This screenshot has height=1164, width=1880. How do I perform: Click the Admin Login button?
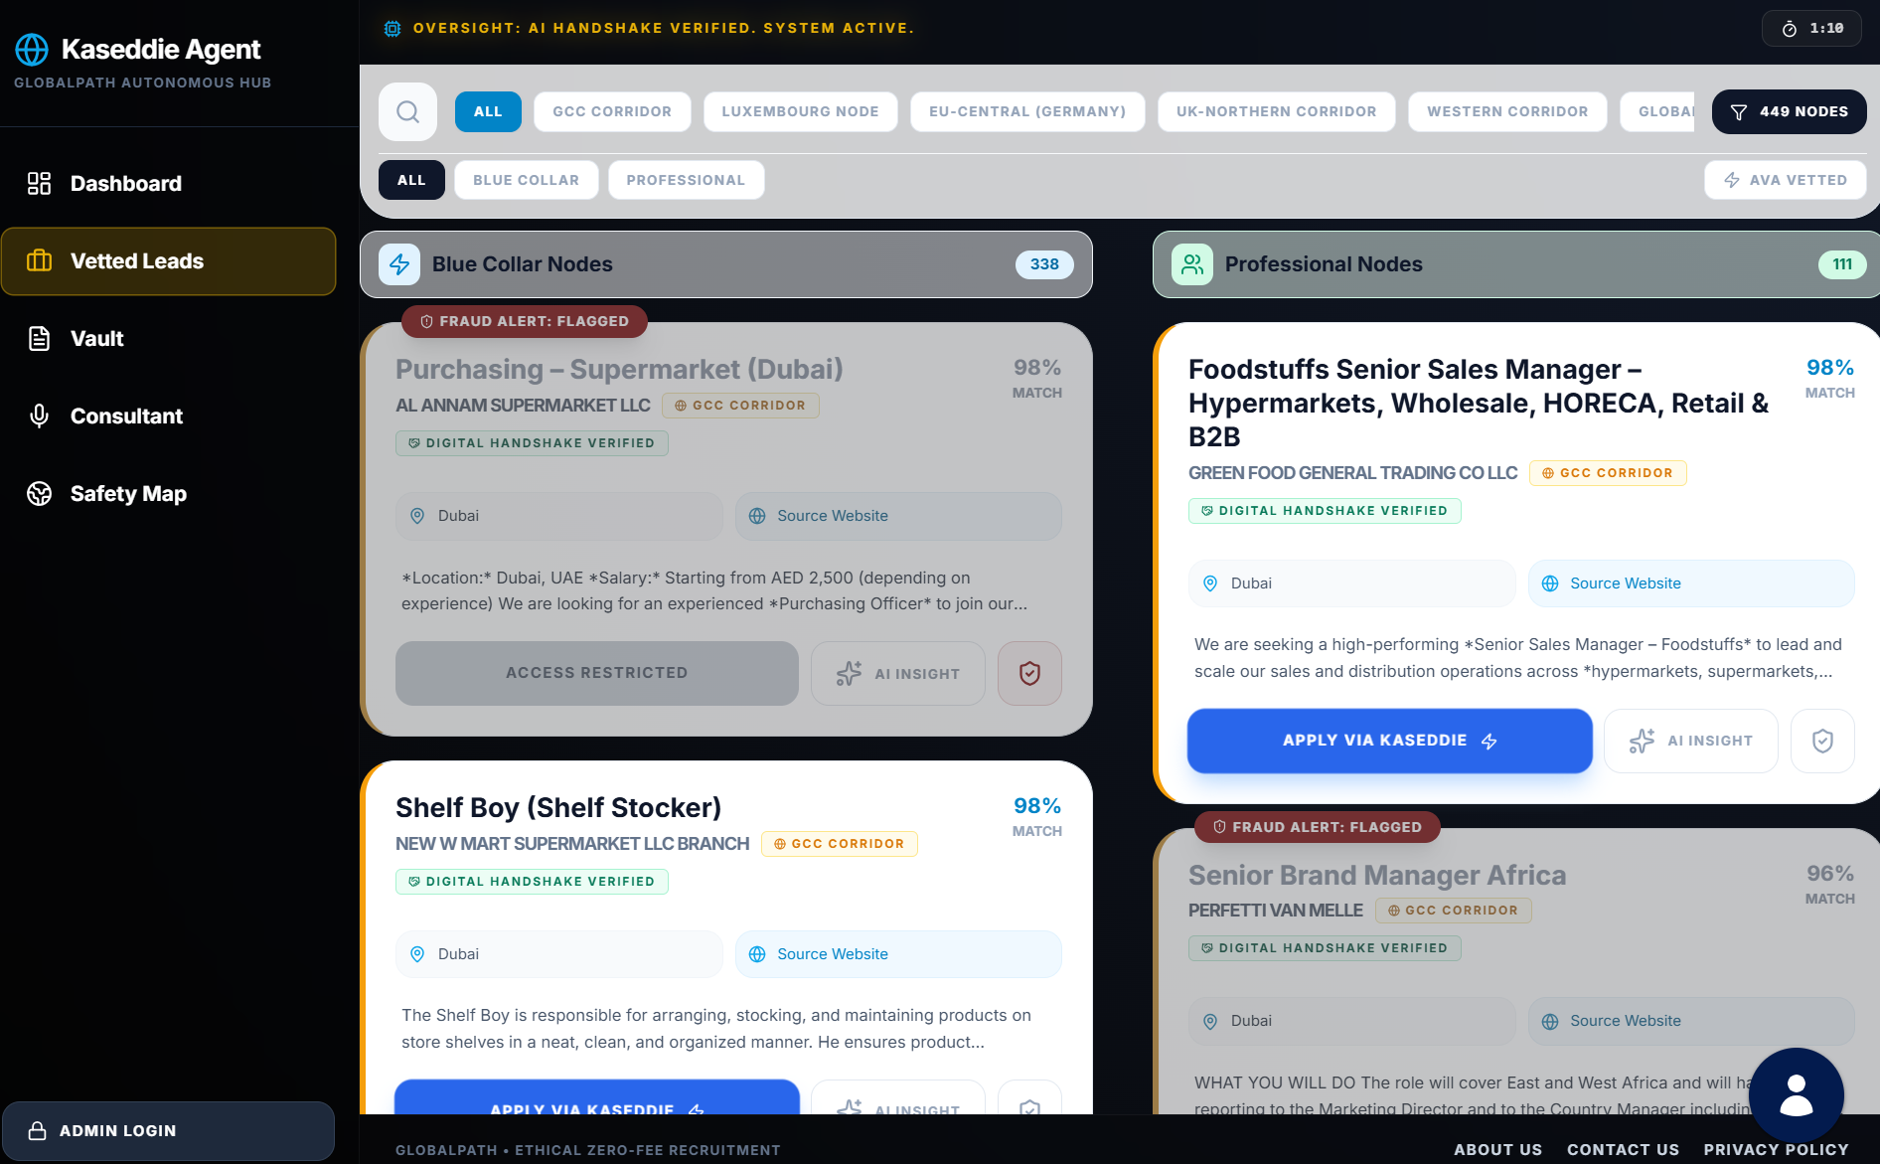coord(169,1131)
